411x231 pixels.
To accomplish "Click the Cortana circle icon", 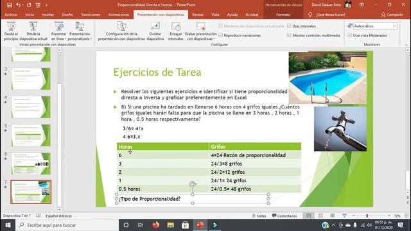I will [x=126, y=225].
